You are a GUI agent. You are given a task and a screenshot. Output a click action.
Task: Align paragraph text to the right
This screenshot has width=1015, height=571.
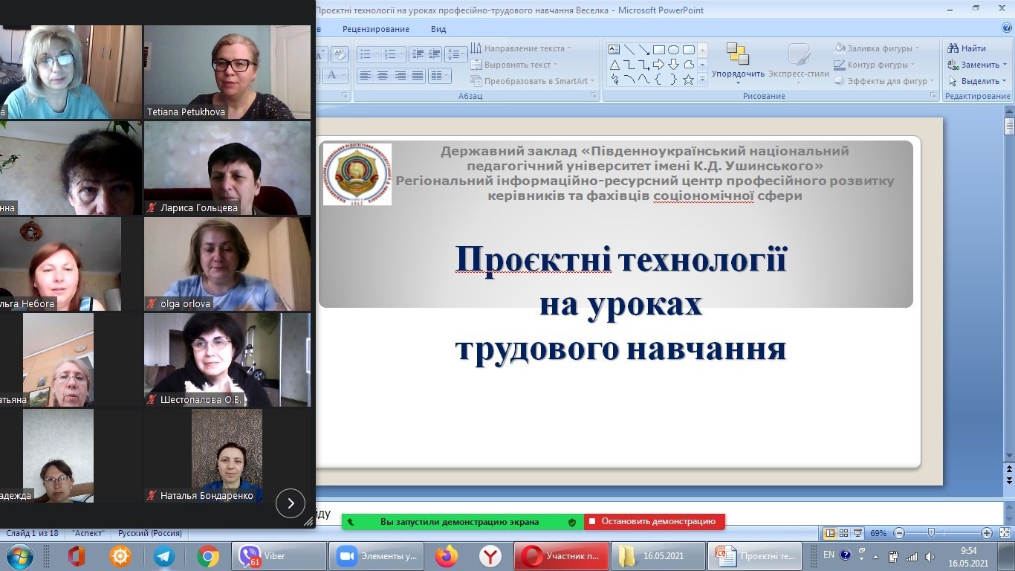click(401, 76)
